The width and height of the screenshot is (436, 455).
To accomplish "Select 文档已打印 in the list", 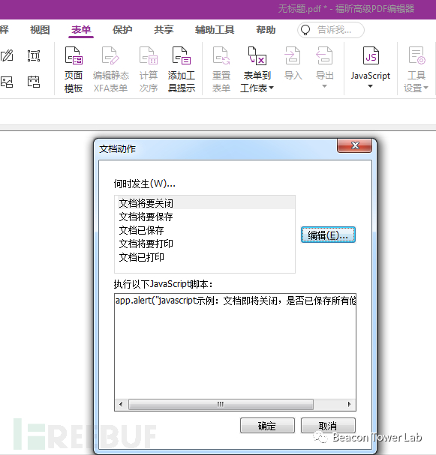I will (x=205, y=257).
